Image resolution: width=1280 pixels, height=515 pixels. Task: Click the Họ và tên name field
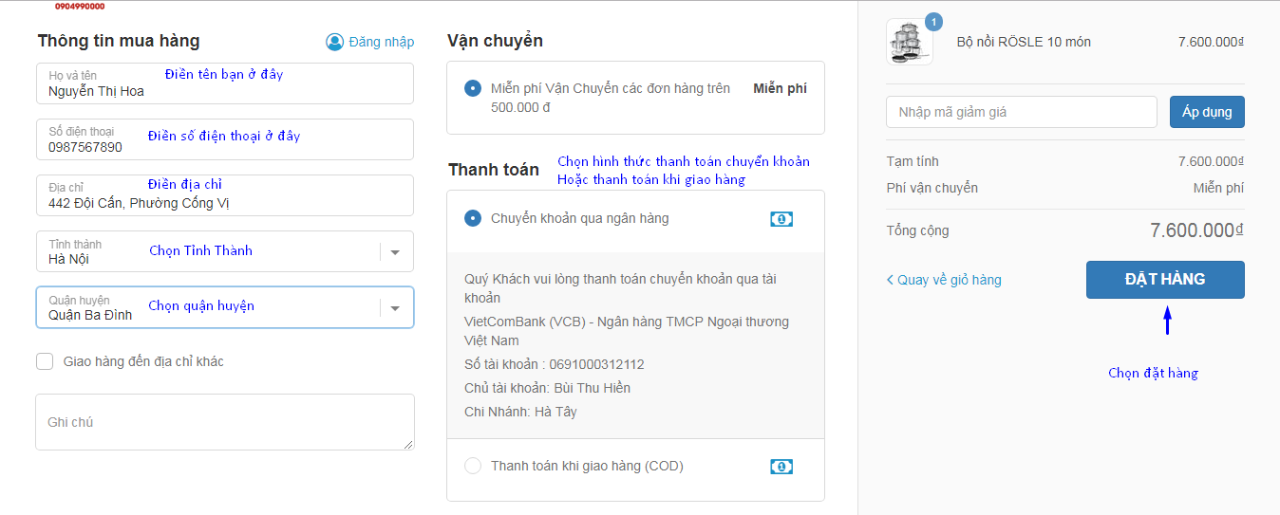(225, 83)
